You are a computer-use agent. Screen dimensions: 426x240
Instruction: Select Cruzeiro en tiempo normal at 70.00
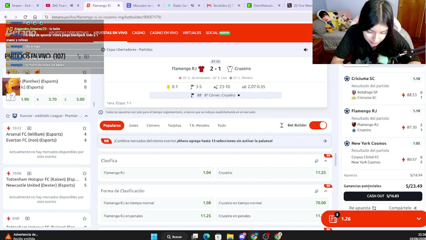pos(272,203)
